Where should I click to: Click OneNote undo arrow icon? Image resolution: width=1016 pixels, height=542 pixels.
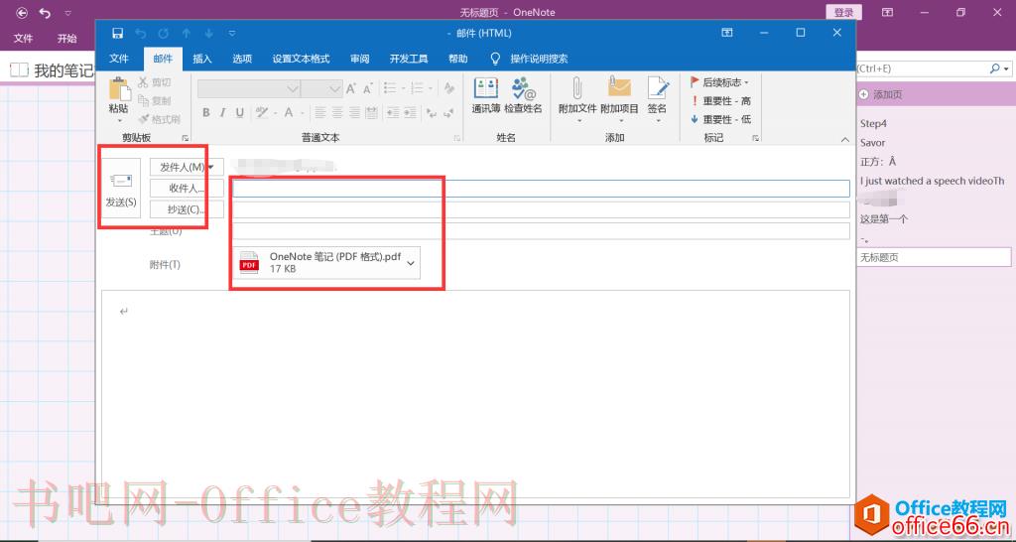[x=45, y=12]
